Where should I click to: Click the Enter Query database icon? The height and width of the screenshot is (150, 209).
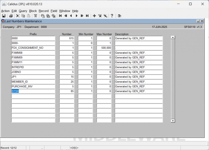pyautogui.click(x=43, y=16)
